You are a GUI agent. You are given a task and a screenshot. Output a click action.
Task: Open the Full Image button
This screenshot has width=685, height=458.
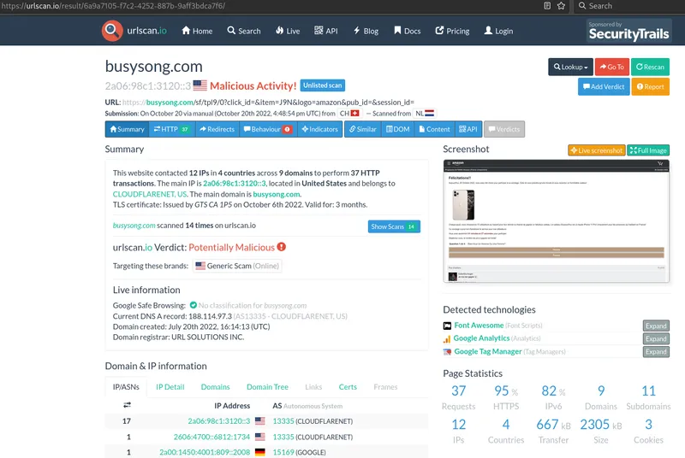tap(648, 150)
